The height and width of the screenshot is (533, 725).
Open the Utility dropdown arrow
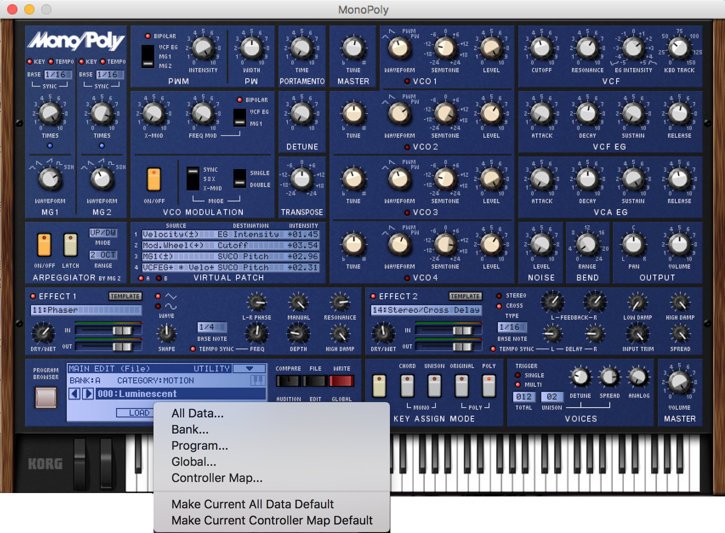[x=249, y=369]
